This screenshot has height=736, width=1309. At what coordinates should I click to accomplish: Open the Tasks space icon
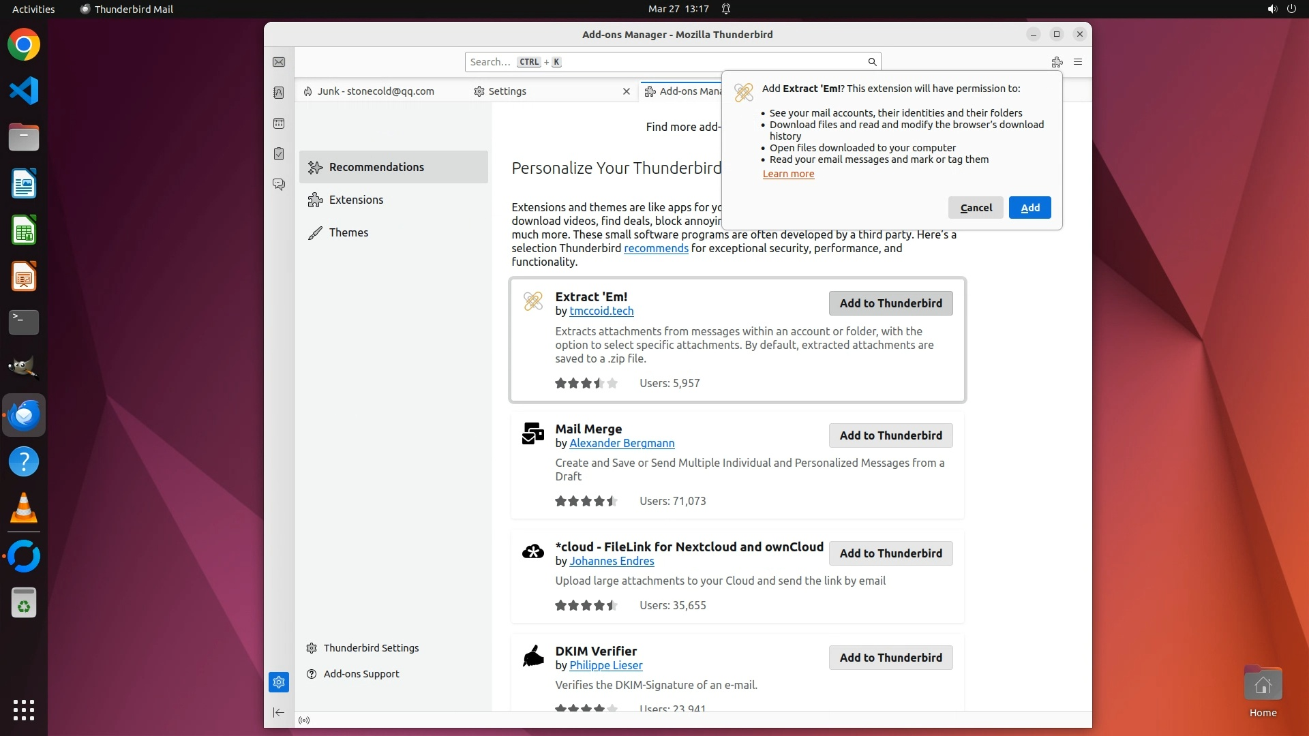[279, 154]
